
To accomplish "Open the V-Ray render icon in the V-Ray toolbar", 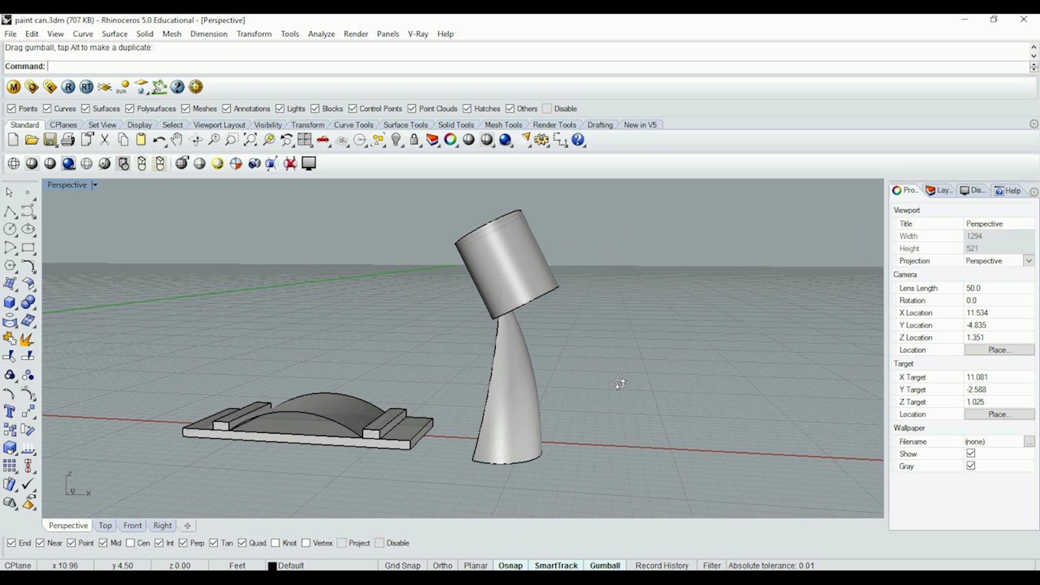I will click(68, 86).
